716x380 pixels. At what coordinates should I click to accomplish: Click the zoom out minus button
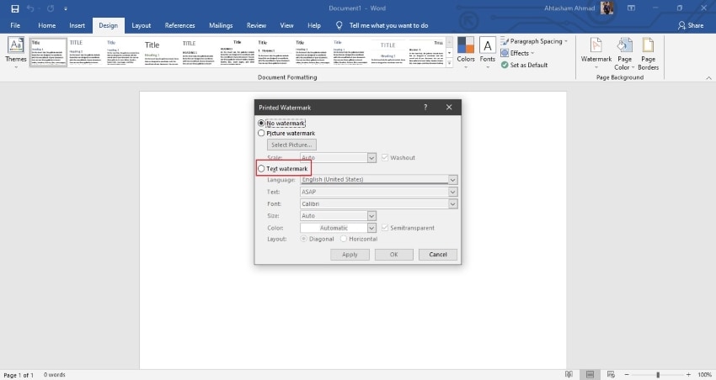tap(627, 374)
